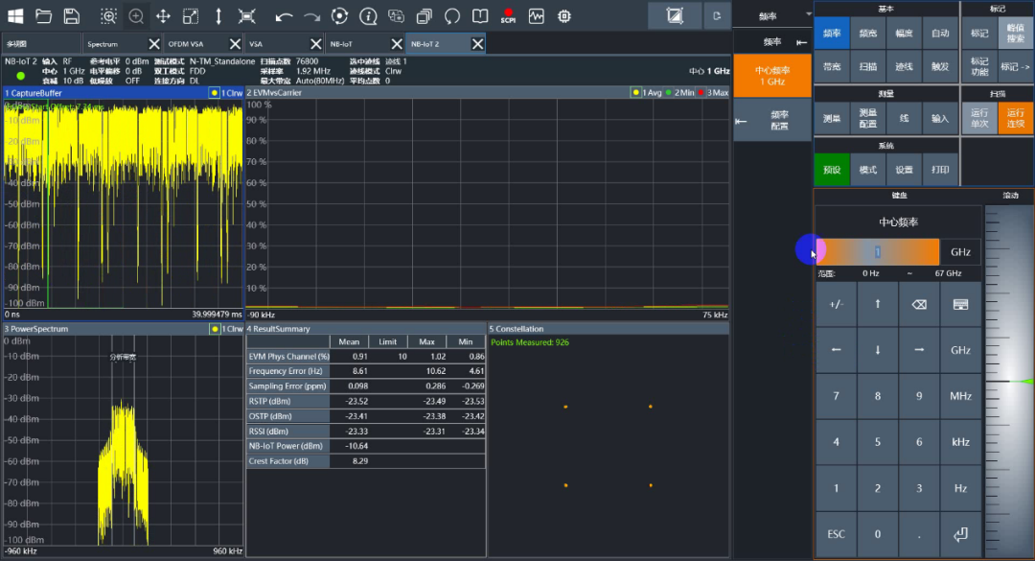Click the Constellation diagram panel title
This screenshot has width=1035, height=561.
pyautogui.click(x=517, y=328)
